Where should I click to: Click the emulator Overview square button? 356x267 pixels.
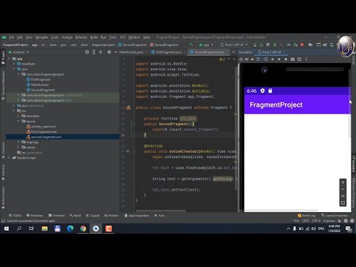pos(286,59)
